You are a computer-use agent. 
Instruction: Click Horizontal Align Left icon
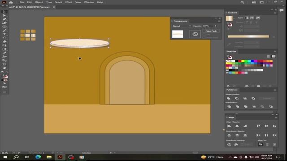click(x=229, y=126)
